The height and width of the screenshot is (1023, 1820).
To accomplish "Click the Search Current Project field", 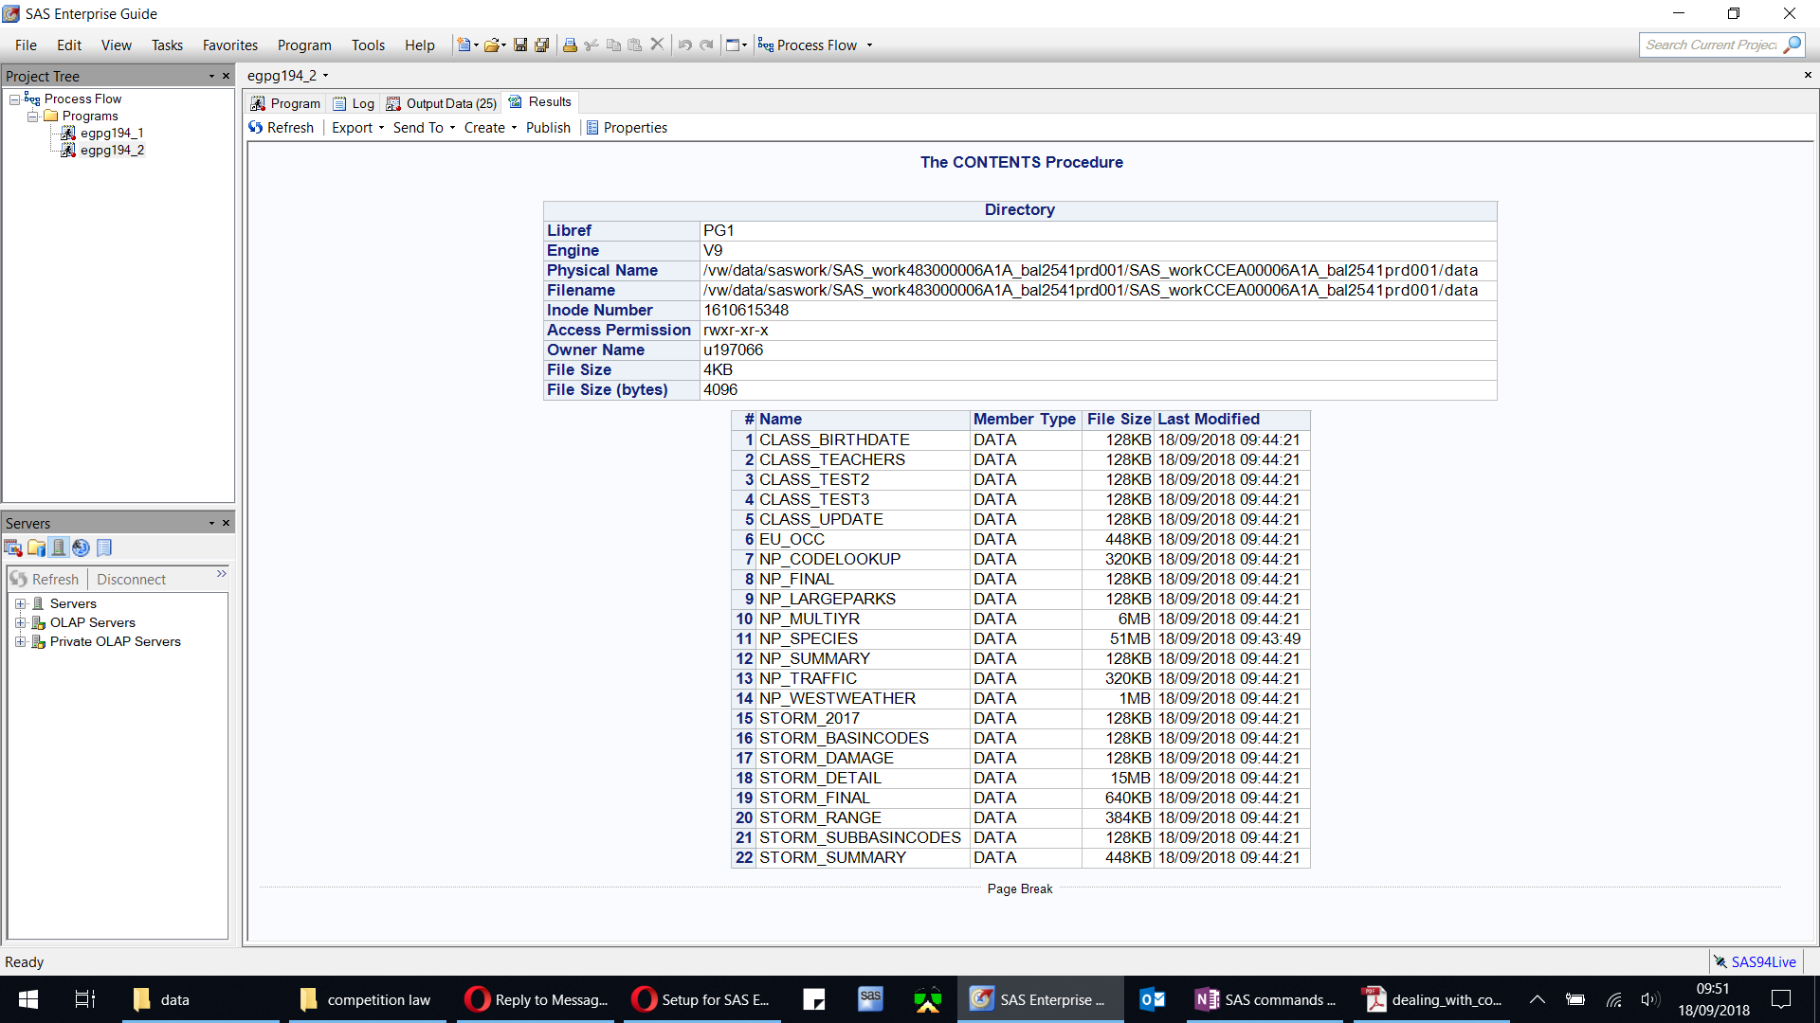I will point(1716,45).
